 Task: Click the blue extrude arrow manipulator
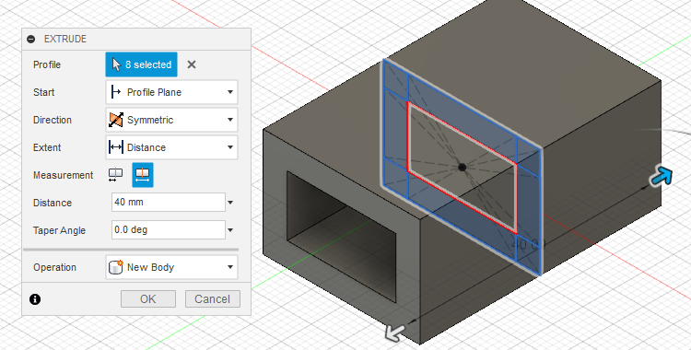click(x=662, y=176)
